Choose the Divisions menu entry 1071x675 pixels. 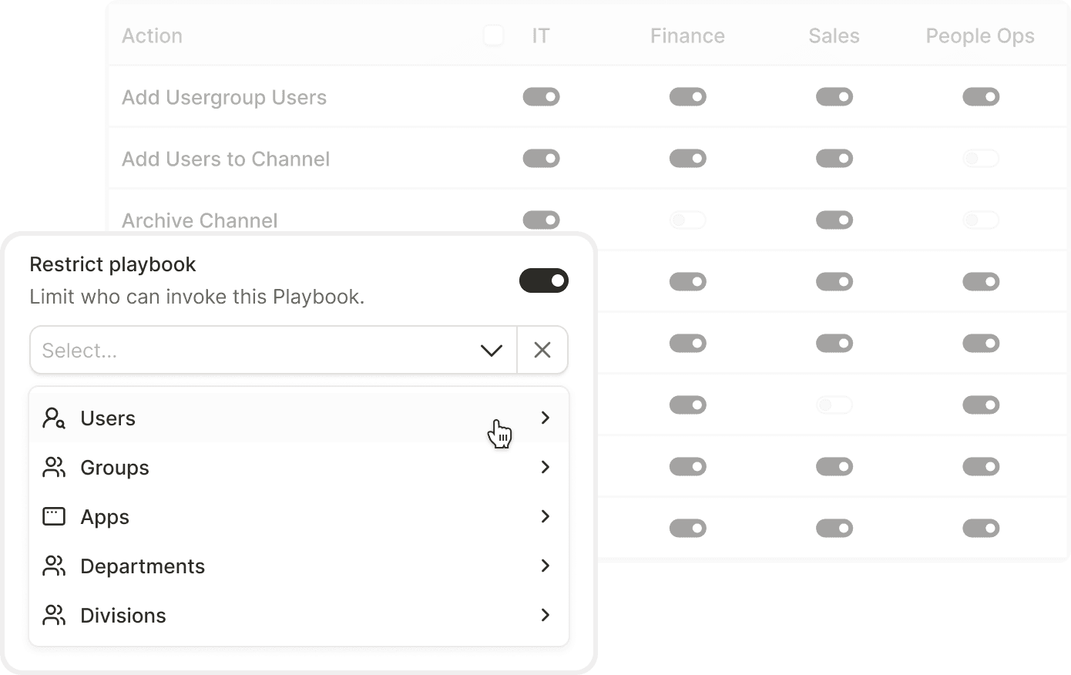coord(123,616)
